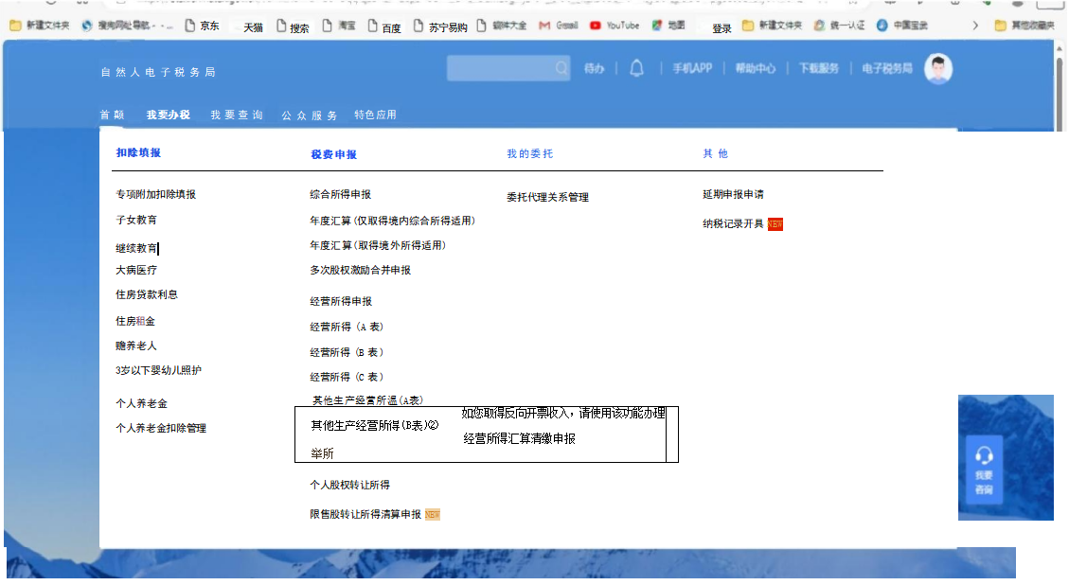Viewport: 1069px width, 585px height.
Task: Click into the top search field
Action: pos(500,68)
